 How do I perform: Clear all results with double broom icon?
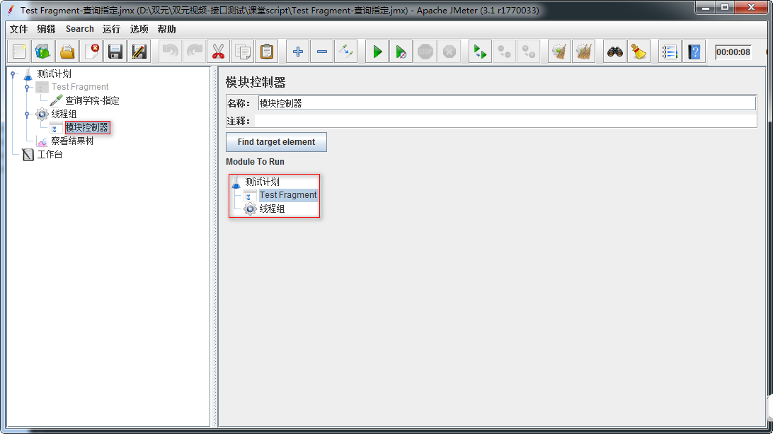pyautogui.click(x=584, y=52)
